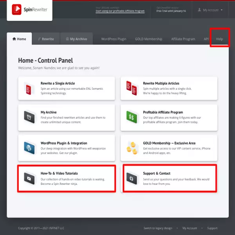Click the 'Start using our profitable Affiliate Program' link
Screen dimensions: 235x235
(x=120, y=11)
